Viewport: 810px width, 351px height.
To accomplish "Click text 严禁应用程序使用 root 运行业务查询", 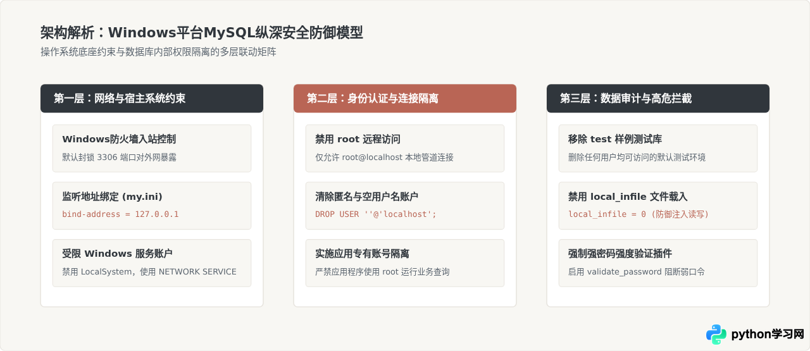I will pos(382,271).
